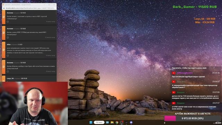Replay the Mike 5 USD donation alert

pyautogui.click(x=8, y=56)
